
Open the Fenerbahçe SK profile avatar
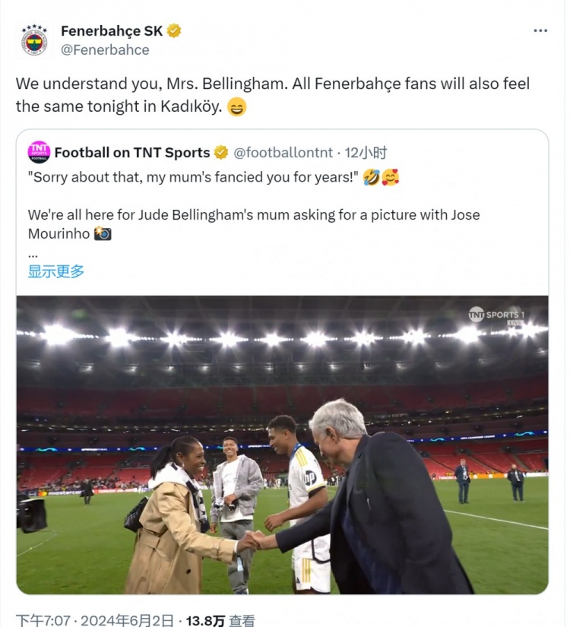coord(34,40)
